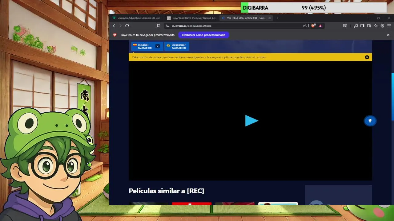Screen dimensions: 394x221
Task: Bookmark this page with the bookmark icon
Action: [x=159, y=26]
